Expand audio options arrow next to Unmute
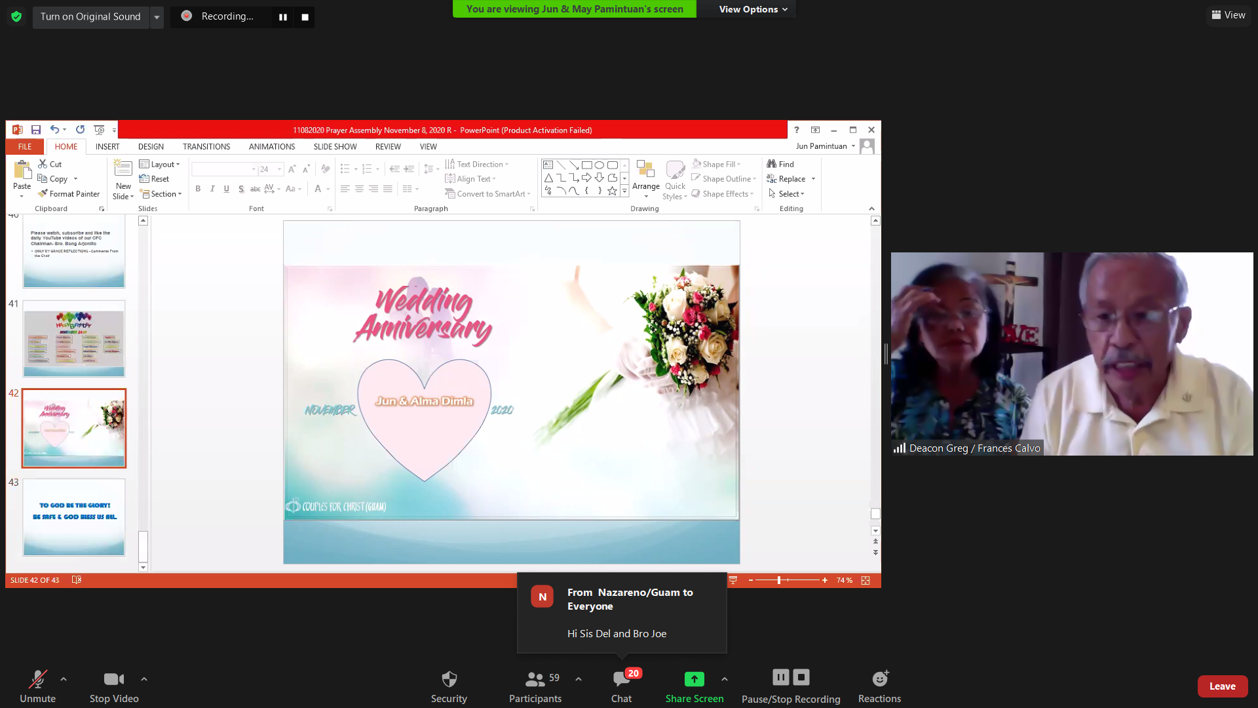The width and height of the screenshot is (1258, 708). (64, 679)
